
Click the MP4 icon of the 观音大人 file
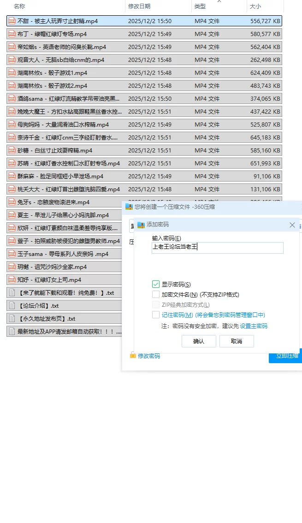(12, 60)
